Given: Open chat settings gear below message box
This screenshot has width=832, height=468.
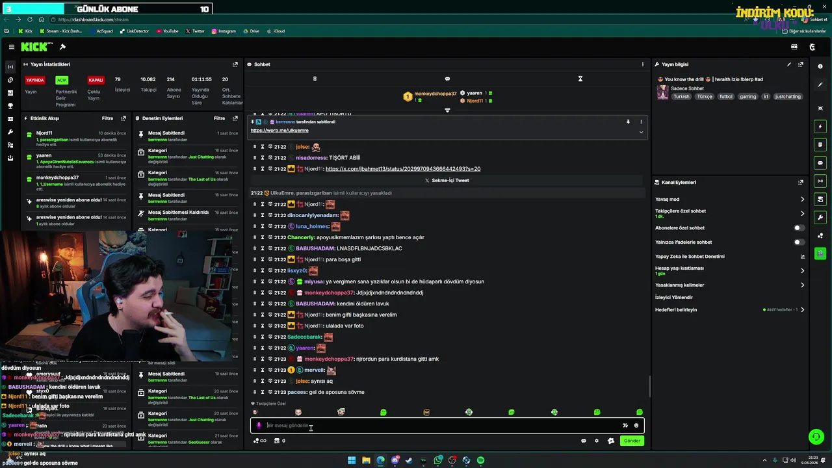Looking at the screenshot, I should click(597, 441).
